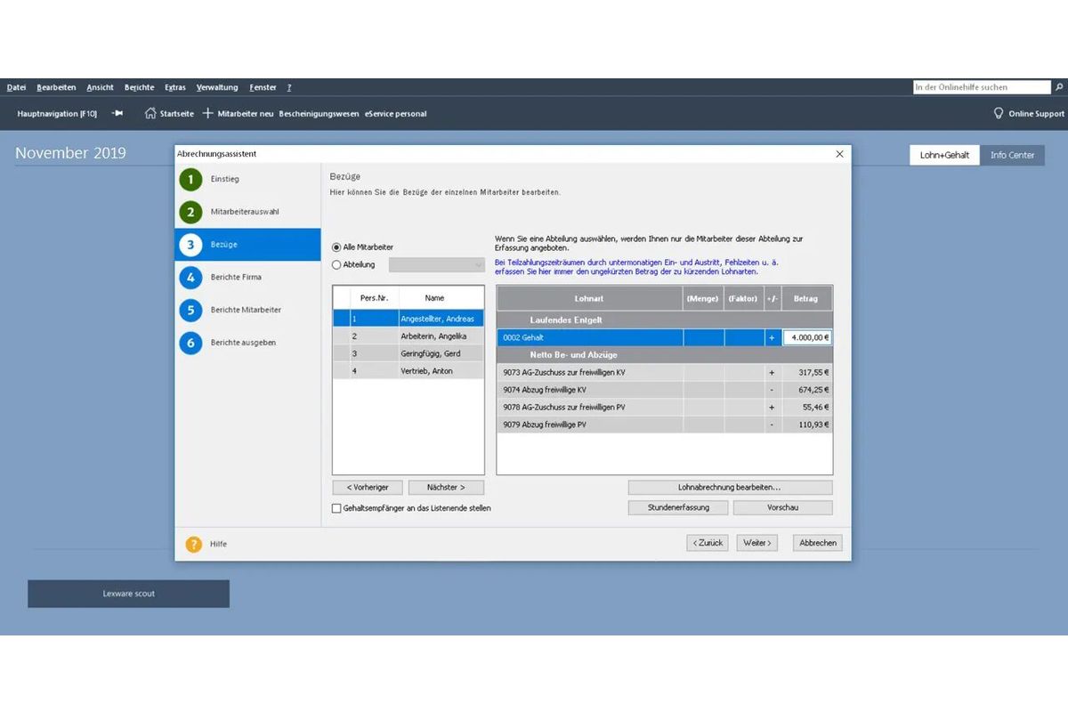The image size is (1068, 712).
Task: Open the Abteilung dropdown list
Action: click(x=437, y=264)
